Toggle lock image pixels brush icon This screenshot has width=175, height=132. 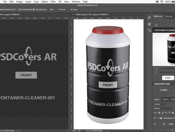(x=163, y=113)
